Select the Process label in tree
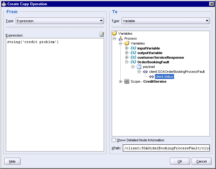 point(131,38)
